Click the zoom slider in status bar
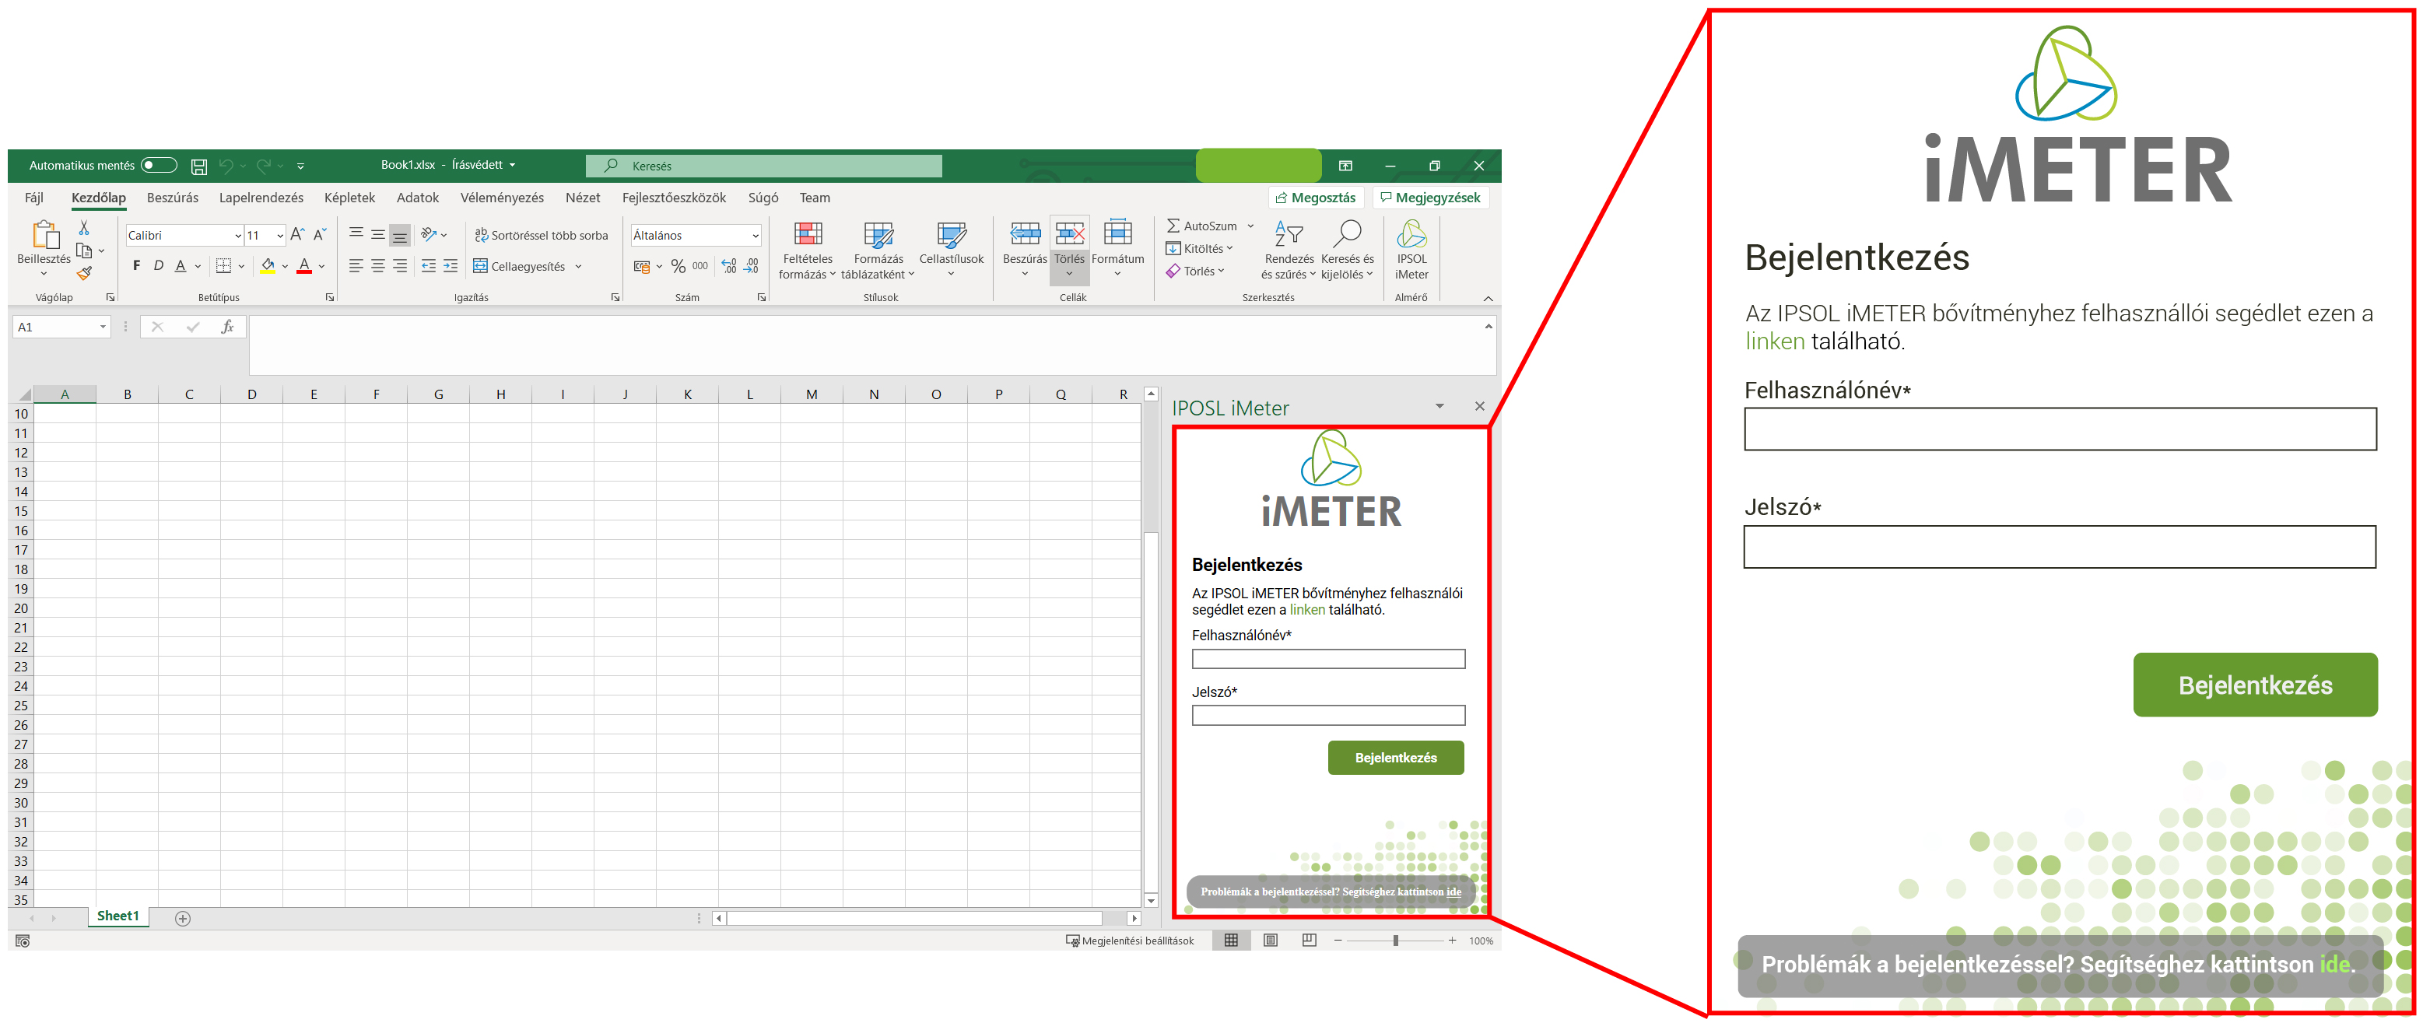The width and height of the screenshot is (2430, 1023). tap(1395, 941)
